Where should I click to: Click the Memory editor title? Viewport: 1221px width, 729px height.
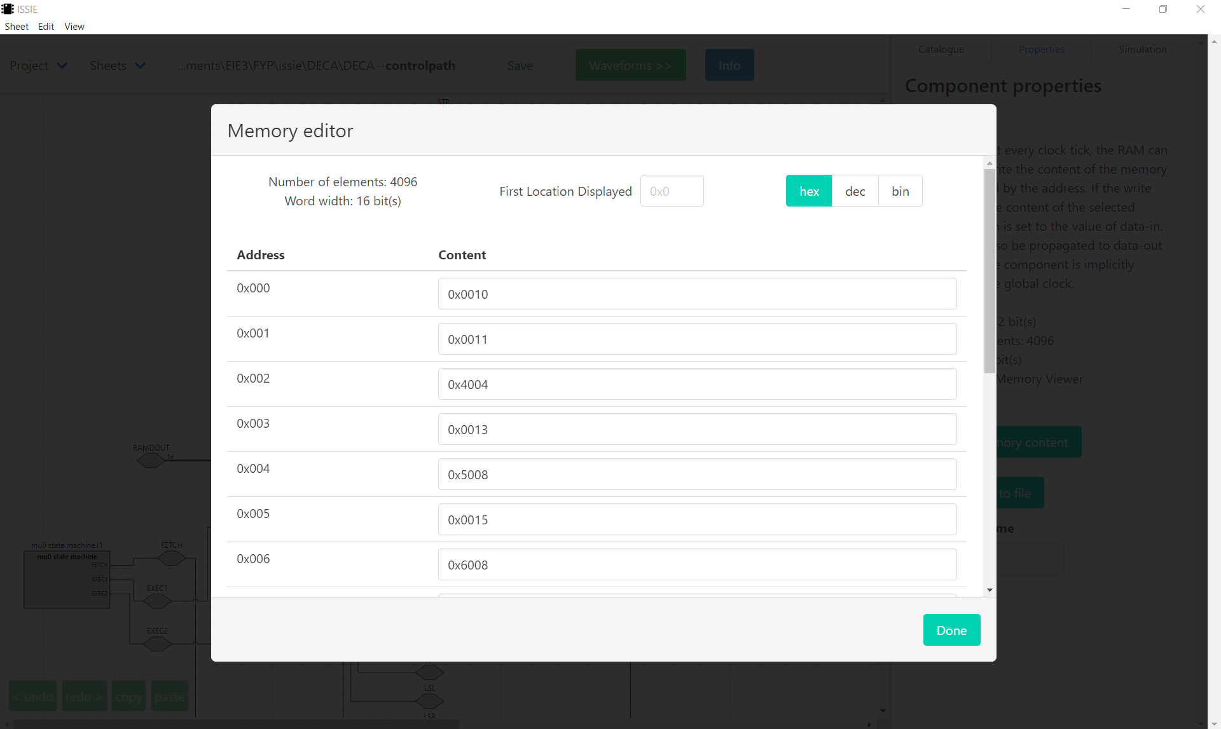290,131
